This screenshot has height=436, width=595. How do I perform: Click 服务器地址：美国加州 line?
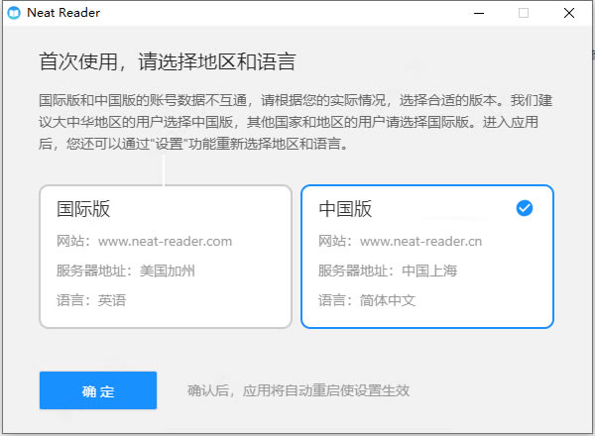click(126, 271)
